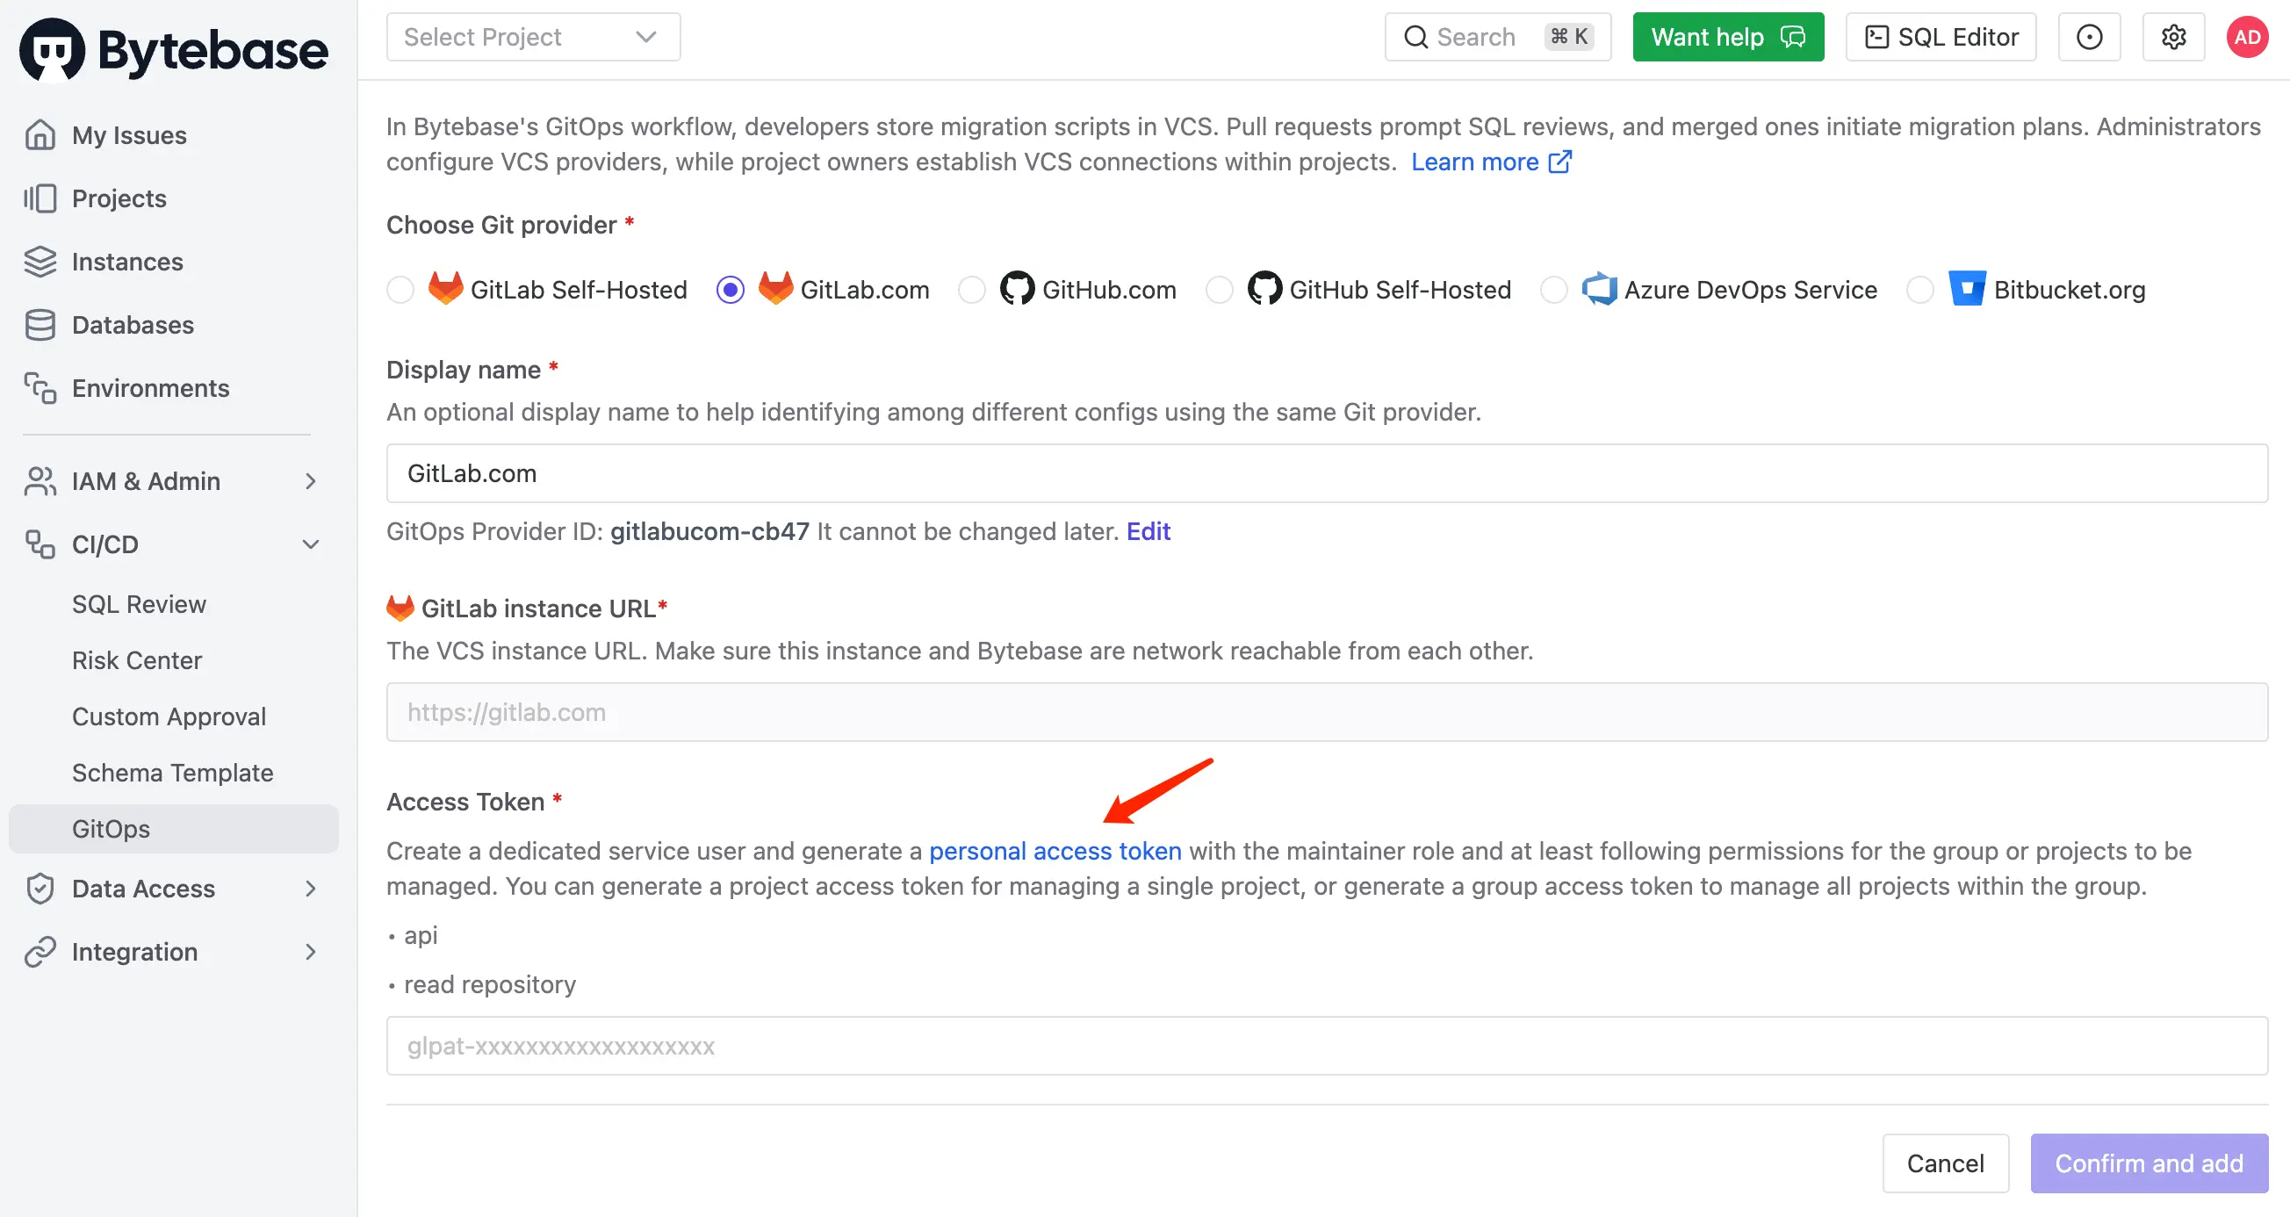Click the CI/CD workflow icon
Viewport: 2290px width, 1217px height.
40,544
